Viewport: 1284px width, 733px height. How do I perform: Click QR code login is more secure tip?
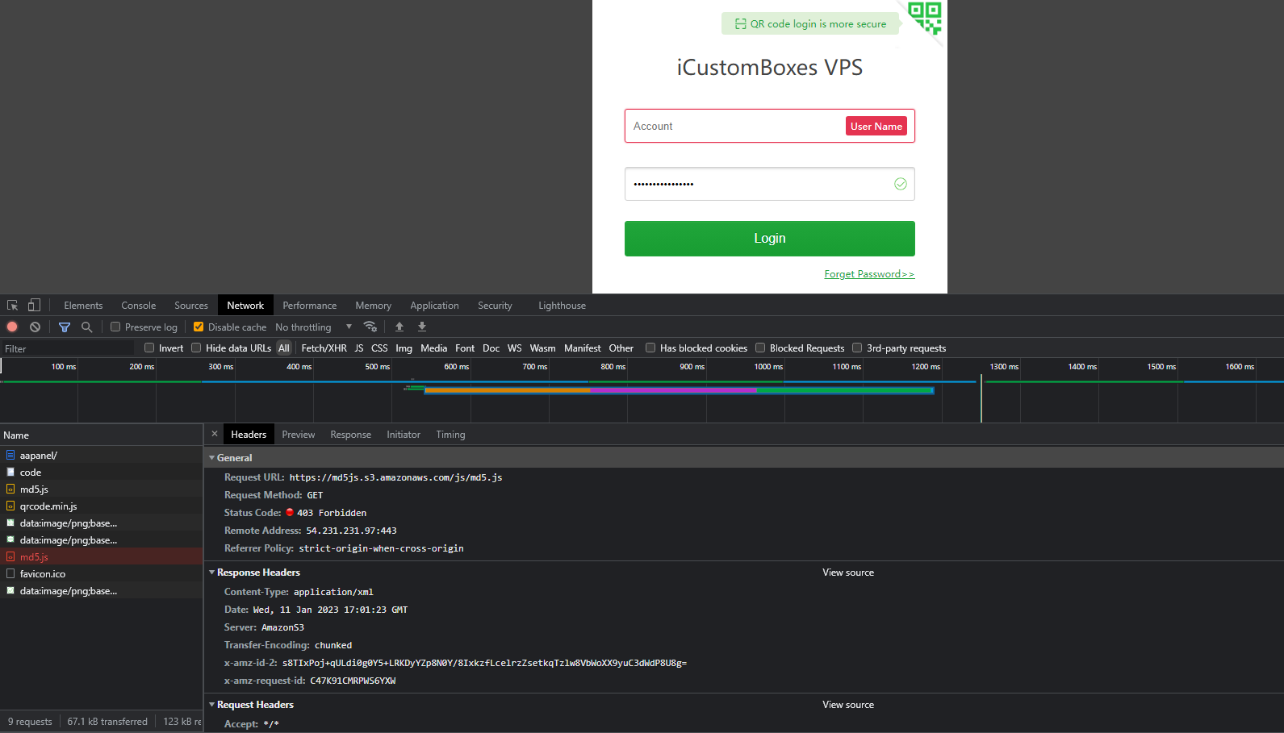[810, 24]
